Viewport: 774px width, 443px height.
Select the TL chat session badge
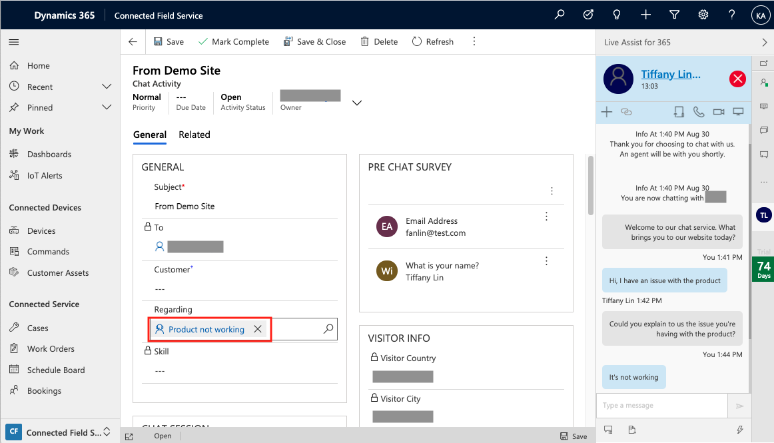tap(763, 215)
